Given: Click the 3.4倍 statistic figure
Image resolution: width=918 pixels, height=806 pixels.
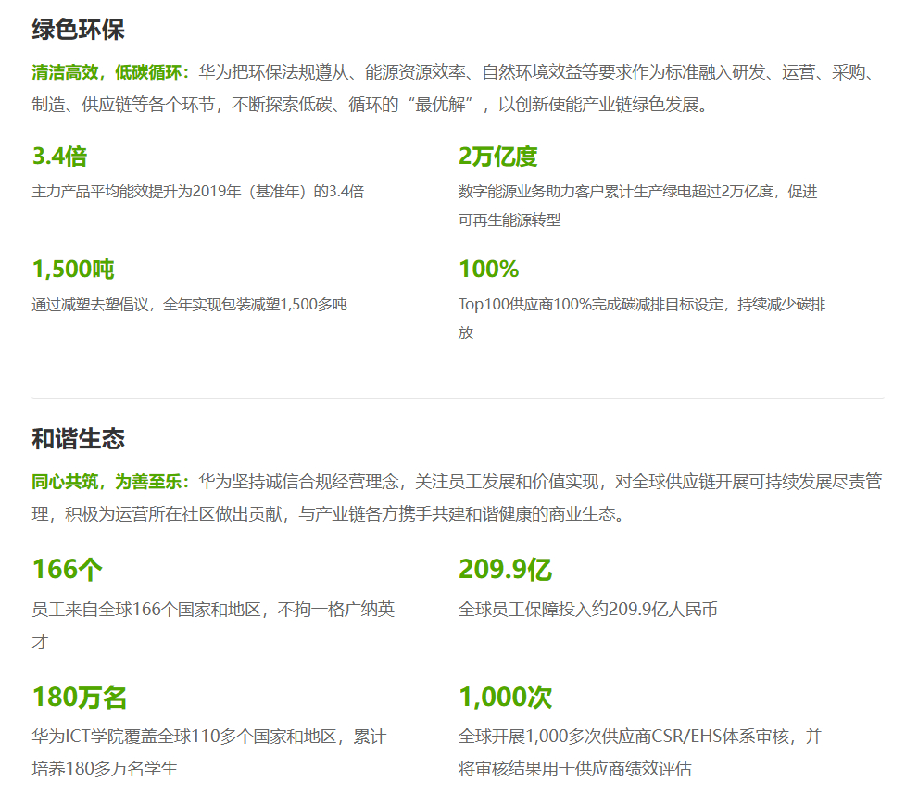Looking at the screenshot, I should (x=59, y=157).
